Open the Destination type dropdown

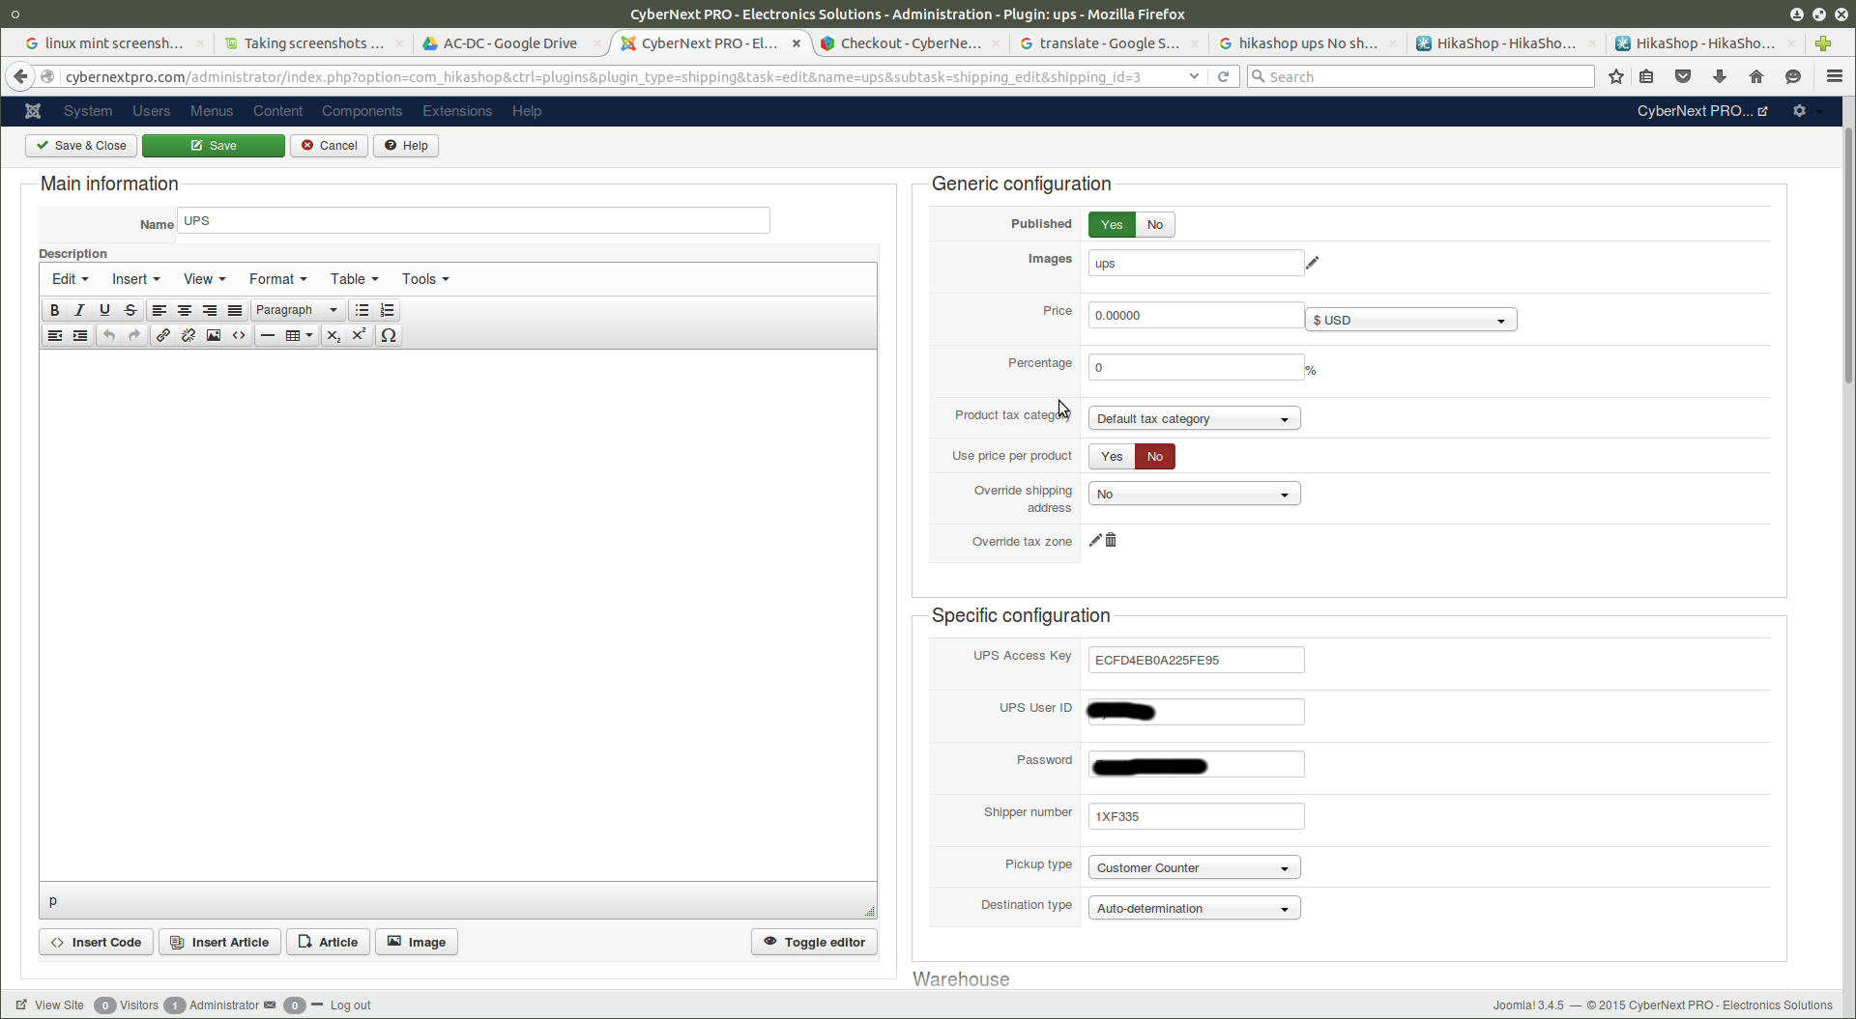[x=1194, y=908]
